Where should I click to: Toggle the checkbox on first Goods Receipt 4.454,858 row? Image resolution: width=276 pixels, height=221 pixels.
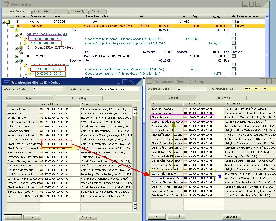(234, 39)
